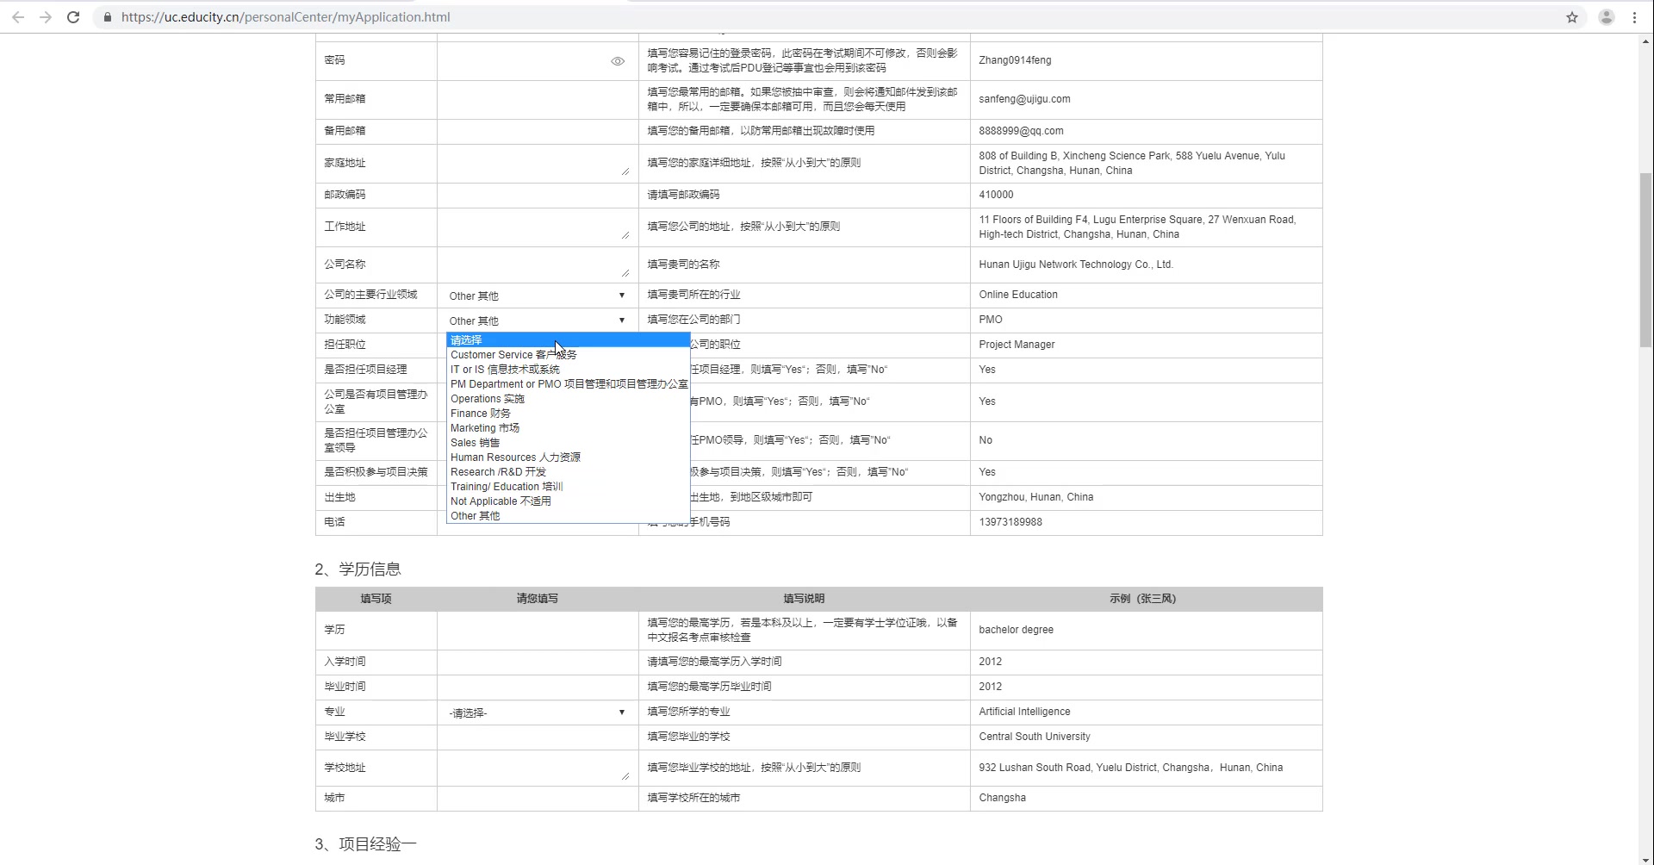The image size is (1654, 865).
Task: Click the page vertical scrollbar thumb
Action: [x=1645, y=258]
